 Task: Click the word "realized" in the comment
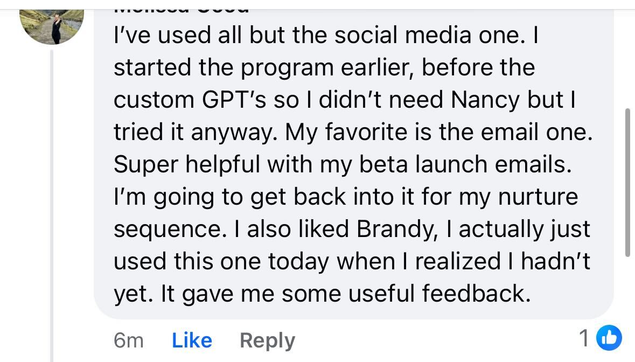click(458, 262)
